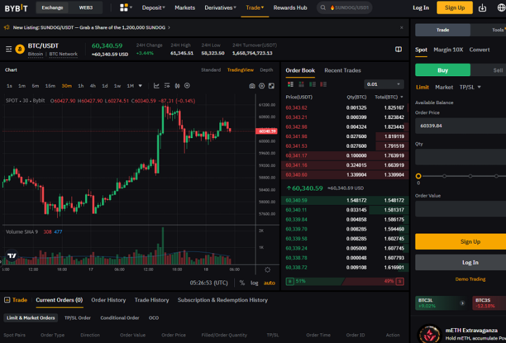Click the TradingView logo badge
Screen dimensions: 506x343
pyautogui.click(x=12, y=255)
